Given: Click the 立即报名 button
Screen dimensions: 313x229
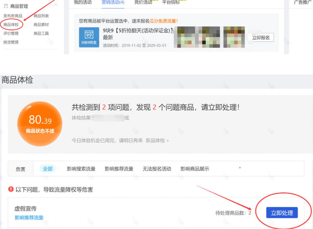Looking at the screenshot, I should coord(261,37).
